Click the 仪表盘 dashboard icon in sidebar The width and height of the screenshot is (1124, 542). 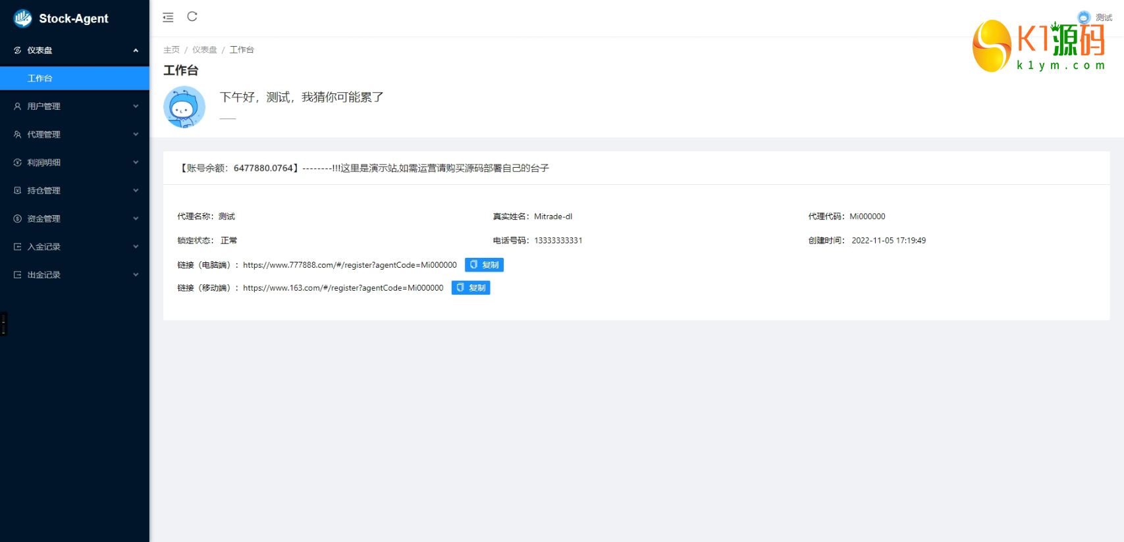[18, 50]
